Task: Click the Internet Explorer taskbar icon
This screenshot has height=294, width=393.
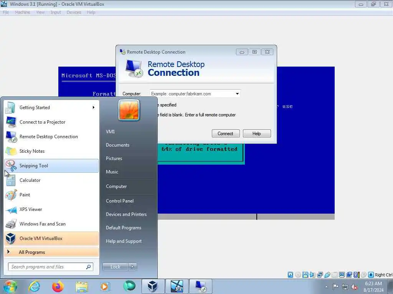Action: (34, 286)
